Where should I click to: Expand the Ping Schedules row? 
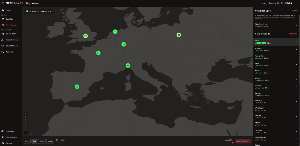296,25
